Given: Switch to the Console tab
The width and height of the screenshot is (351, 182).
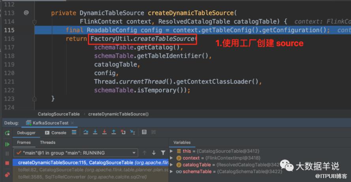Looking at the screenshot, I should coord(56,133).
